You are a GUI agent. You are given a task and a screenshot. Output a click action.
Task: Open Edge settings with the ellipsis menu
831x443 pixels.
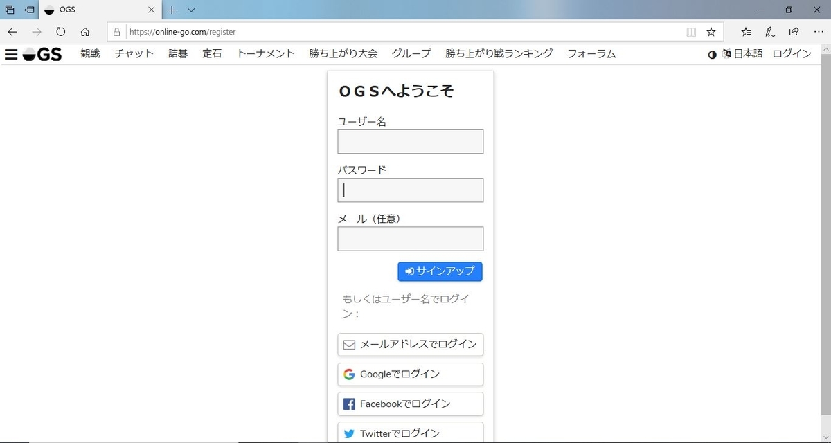(819, 32)
